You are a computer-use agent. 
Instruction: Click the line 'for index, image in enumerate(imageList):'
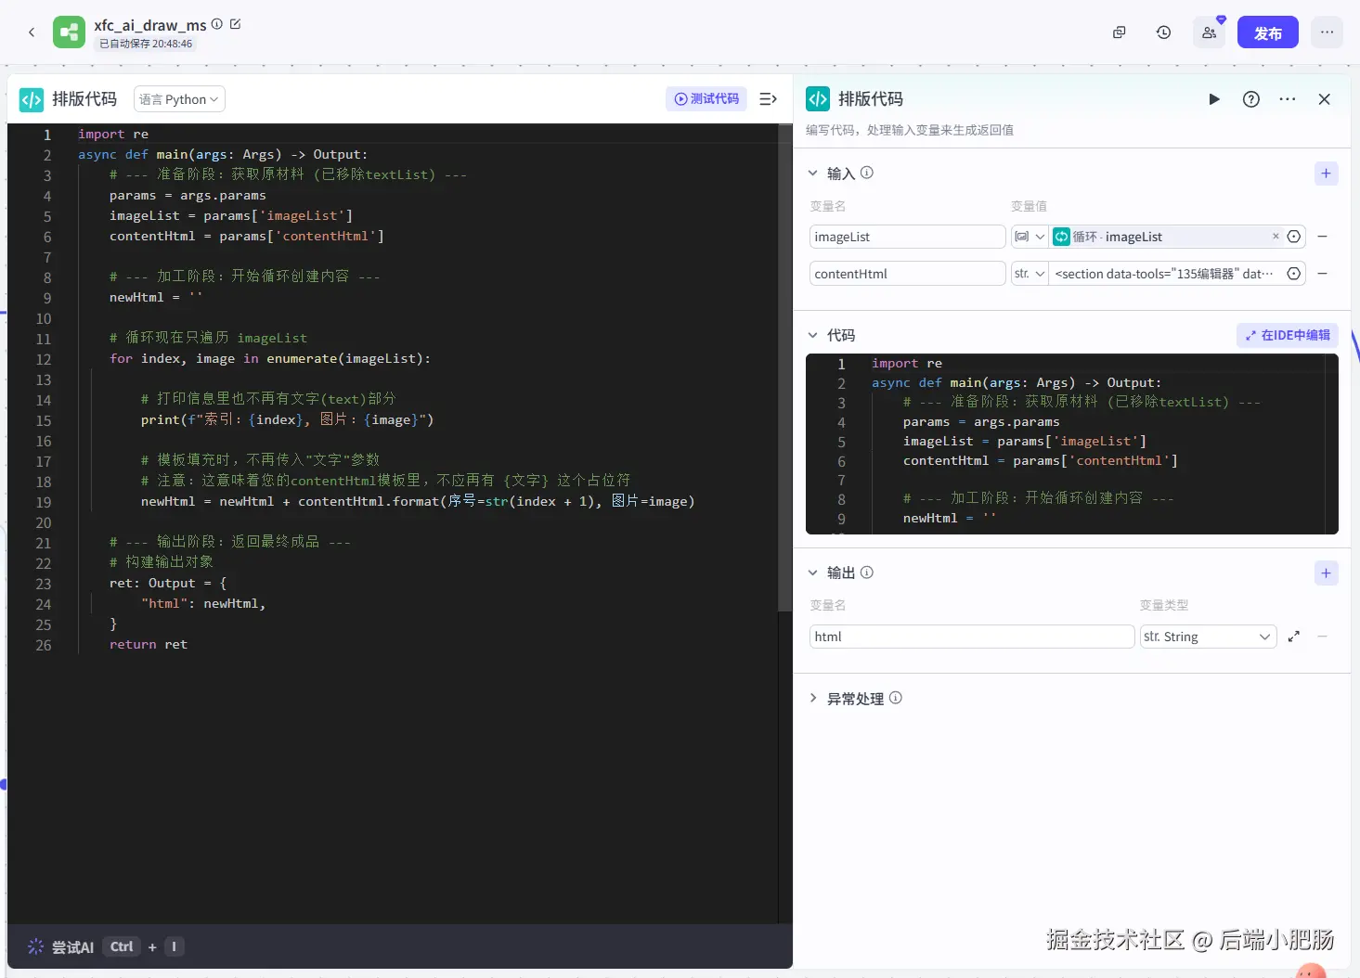pos(270,358)
